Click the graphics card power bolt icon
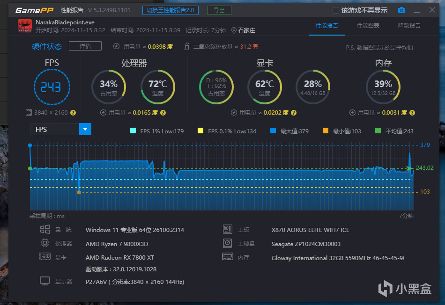The image size is (445, 305). pyautogui.click(x=234, y=113)
